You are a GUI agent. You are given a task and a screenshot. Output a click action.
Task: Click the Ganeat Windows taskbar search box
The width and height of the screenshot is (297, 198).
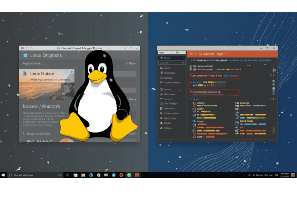tap(35, 175)
